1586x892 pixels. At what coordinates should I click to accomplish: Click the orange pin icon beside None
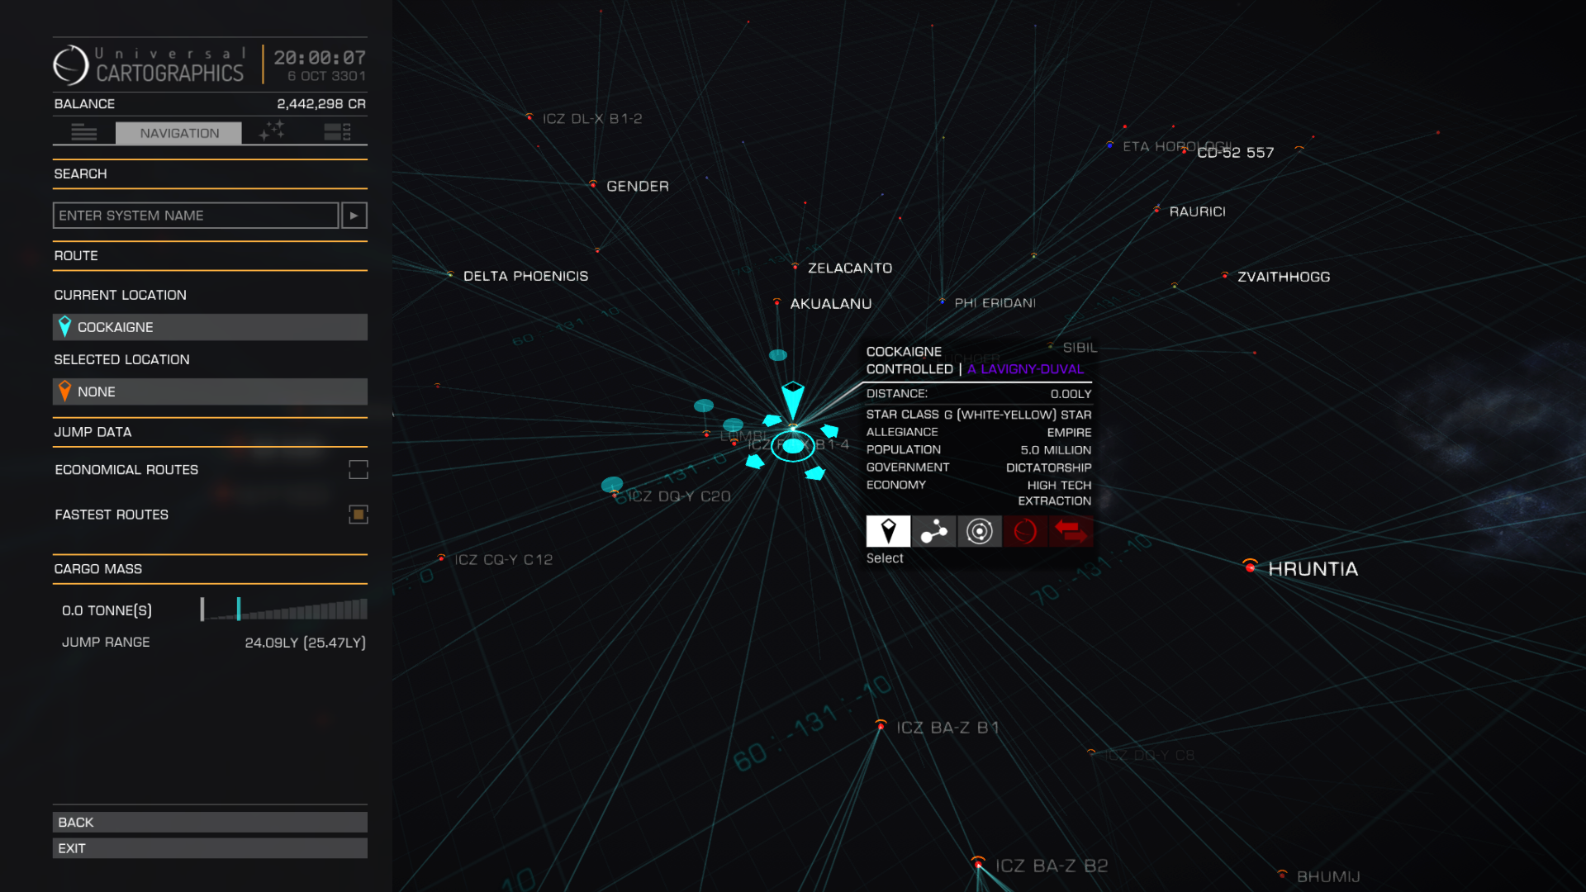click(x=65, y=391)
